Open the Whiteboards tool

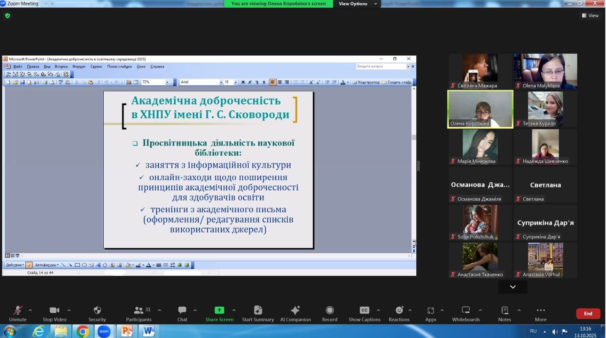point(466,313)
